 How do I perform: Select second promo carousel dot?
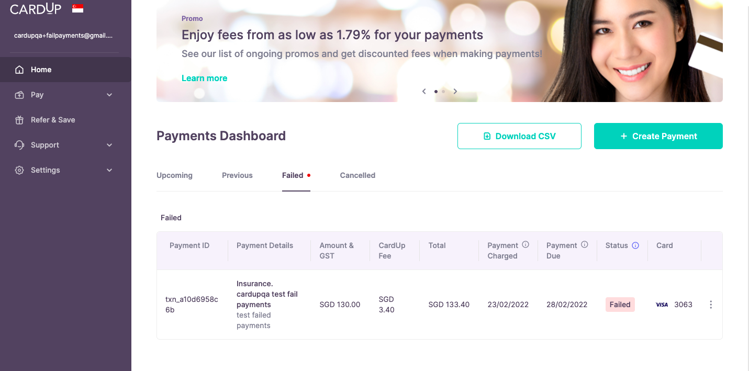443,91
